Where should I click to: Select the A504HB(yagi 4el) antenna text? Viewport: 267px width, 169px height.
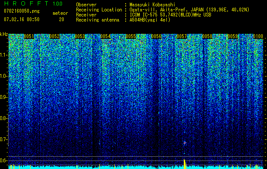(150, 20)
